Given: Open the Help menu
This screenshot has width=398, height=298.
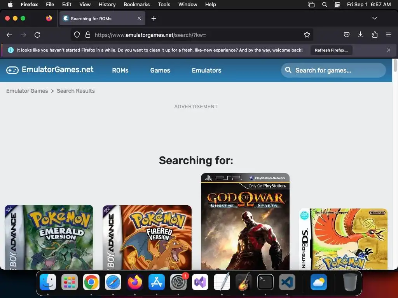Looking at the screenshot, I should point(210,4).
